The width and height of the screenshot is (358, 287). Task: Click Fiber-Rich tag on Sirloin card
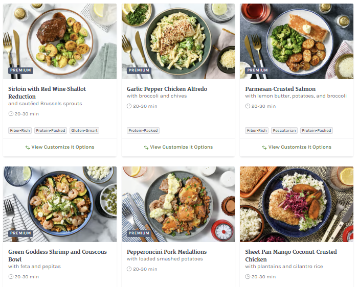pyautogui.click(x=20, y=131)
